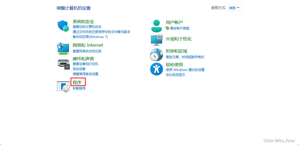The image size is (299, 145).
Task: Click the Clock and Region globe icon
Action: click(157, 54)
